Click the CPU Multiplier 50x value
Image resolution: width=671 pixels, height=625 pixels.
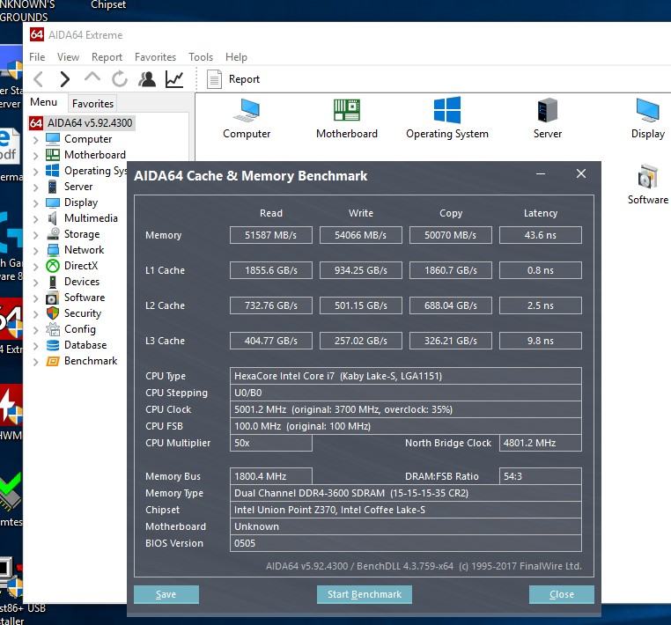tap(271, 443)
